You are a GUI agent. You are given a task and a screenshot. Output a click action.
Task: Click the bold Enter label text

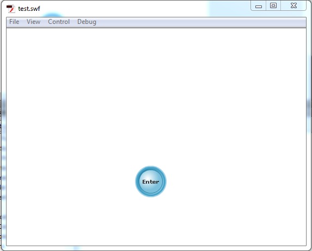click(x=151, y=181)
